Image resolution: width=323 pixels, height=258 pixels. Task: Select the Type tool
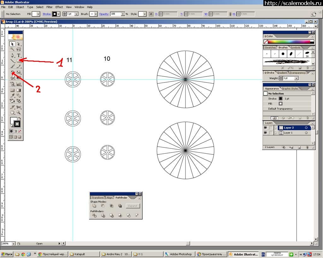(19, 55)
